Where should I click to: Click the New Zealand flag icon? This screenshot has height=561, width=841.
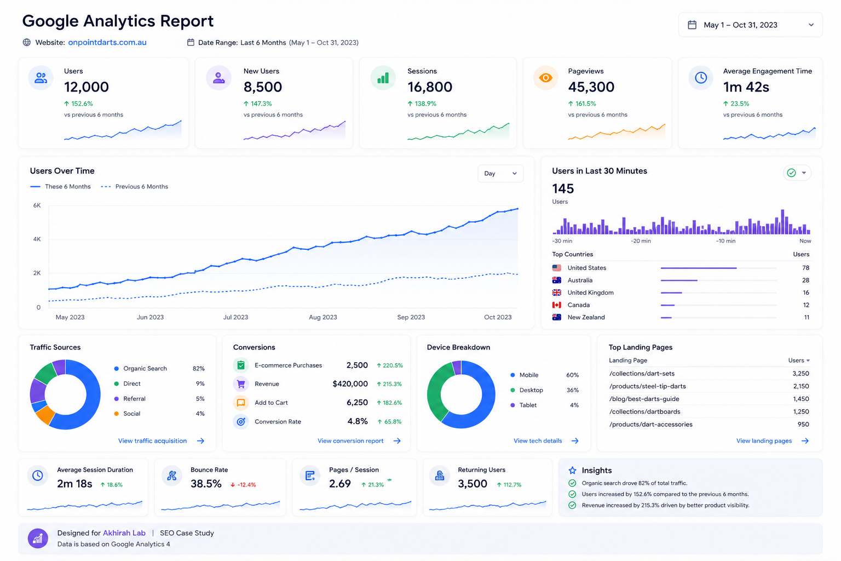557,317
